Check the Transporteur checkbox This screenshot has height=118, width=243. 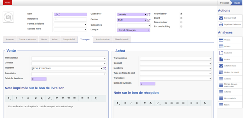181,22
